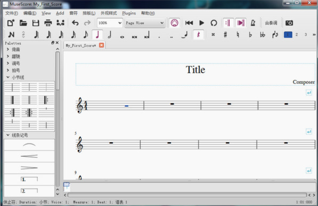The width and height of the screenshot is (318, 206).
Task: Toggle the MIDI input icon
Action: [174, 23]
